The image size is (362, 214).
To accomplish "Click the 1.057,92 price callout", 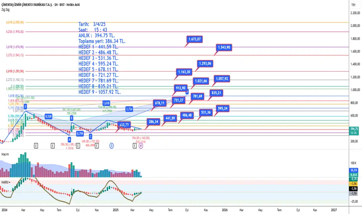I will point(222,79).
